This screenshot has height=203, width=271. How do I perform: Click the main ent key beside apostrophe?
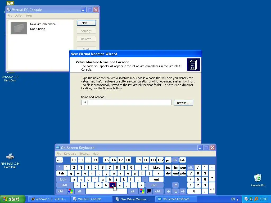pyautogui.click(x=156, y=179)
